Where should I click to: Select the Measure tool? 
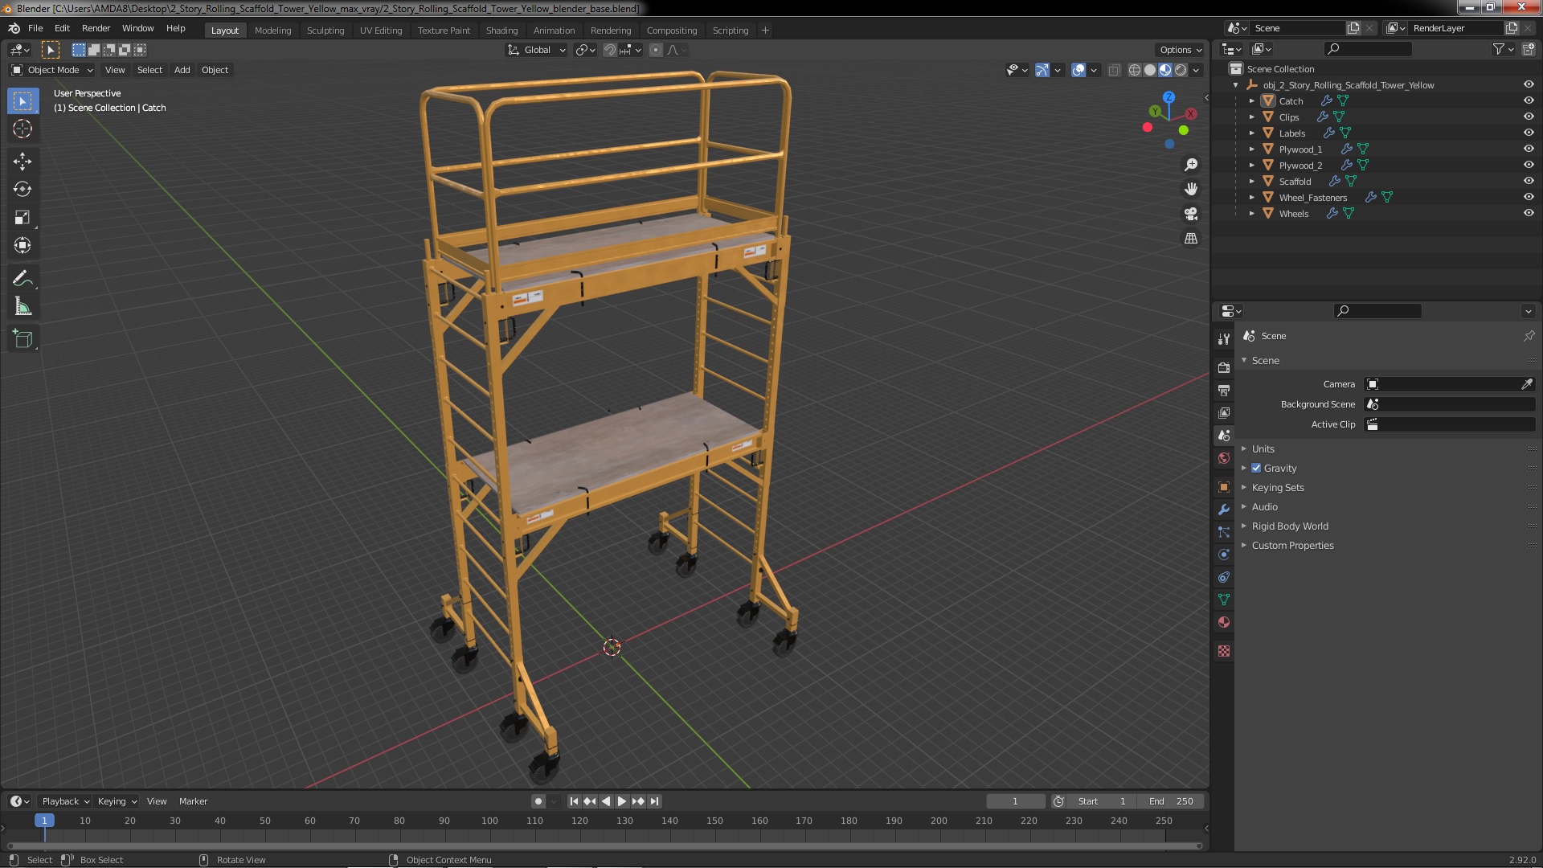pyautogui.click(x=23, y=306)
